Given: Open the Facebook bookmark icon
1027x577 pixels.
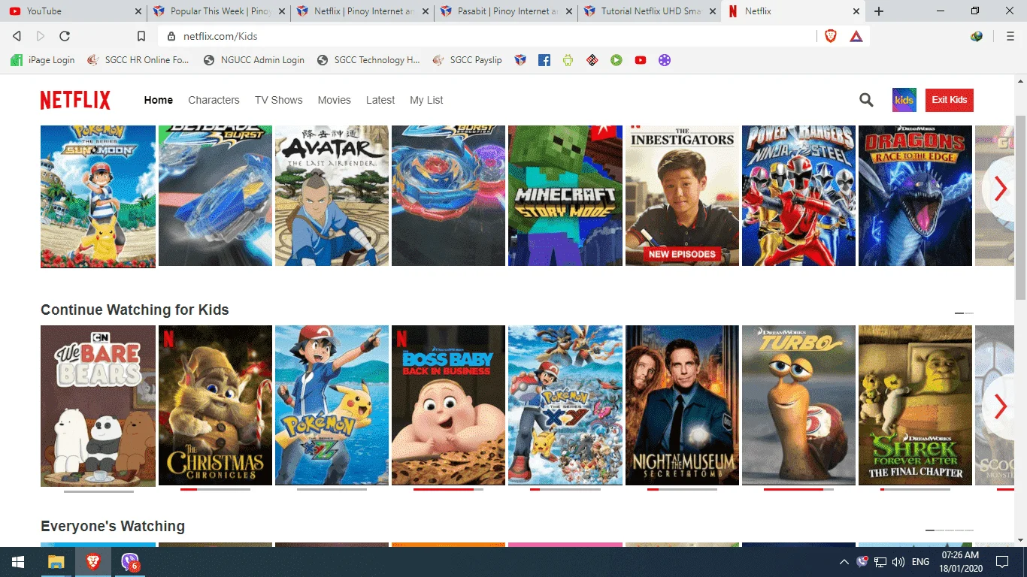Looking at the screenshot, I should tap(544, 60).
